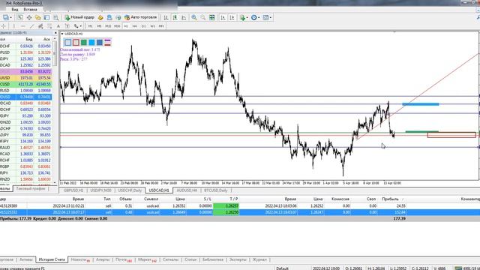
Task: Click the Data Window crosshair icon
Action: (x=29, y=17)
